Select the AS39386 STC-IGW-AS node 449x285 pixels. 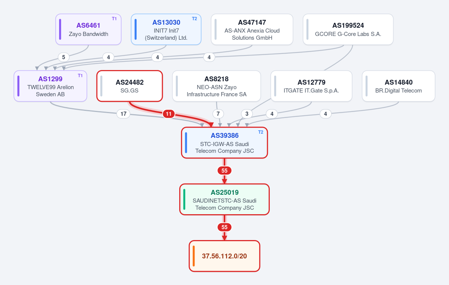tap(224, 143)
